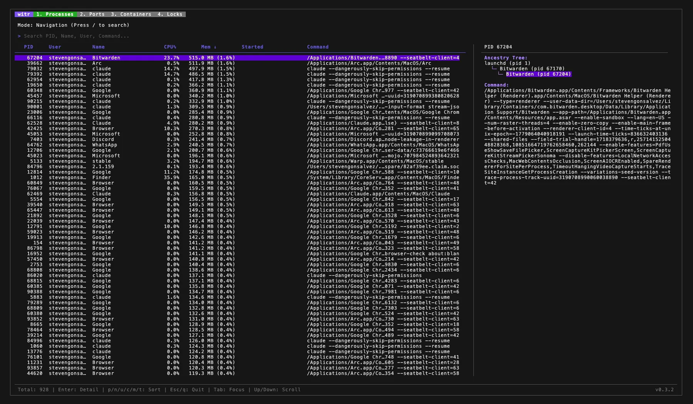Screen dimensions: 693x404
Task: Click the Command column header
Action: pyautogui.click(x=318, y=47)
